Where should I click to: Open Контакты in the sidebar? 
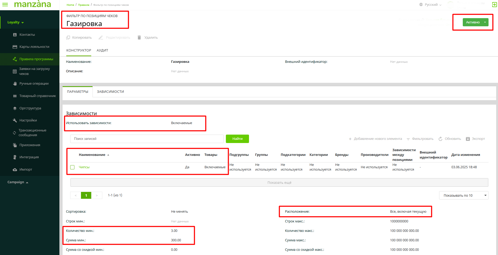[x=27, y=35]
